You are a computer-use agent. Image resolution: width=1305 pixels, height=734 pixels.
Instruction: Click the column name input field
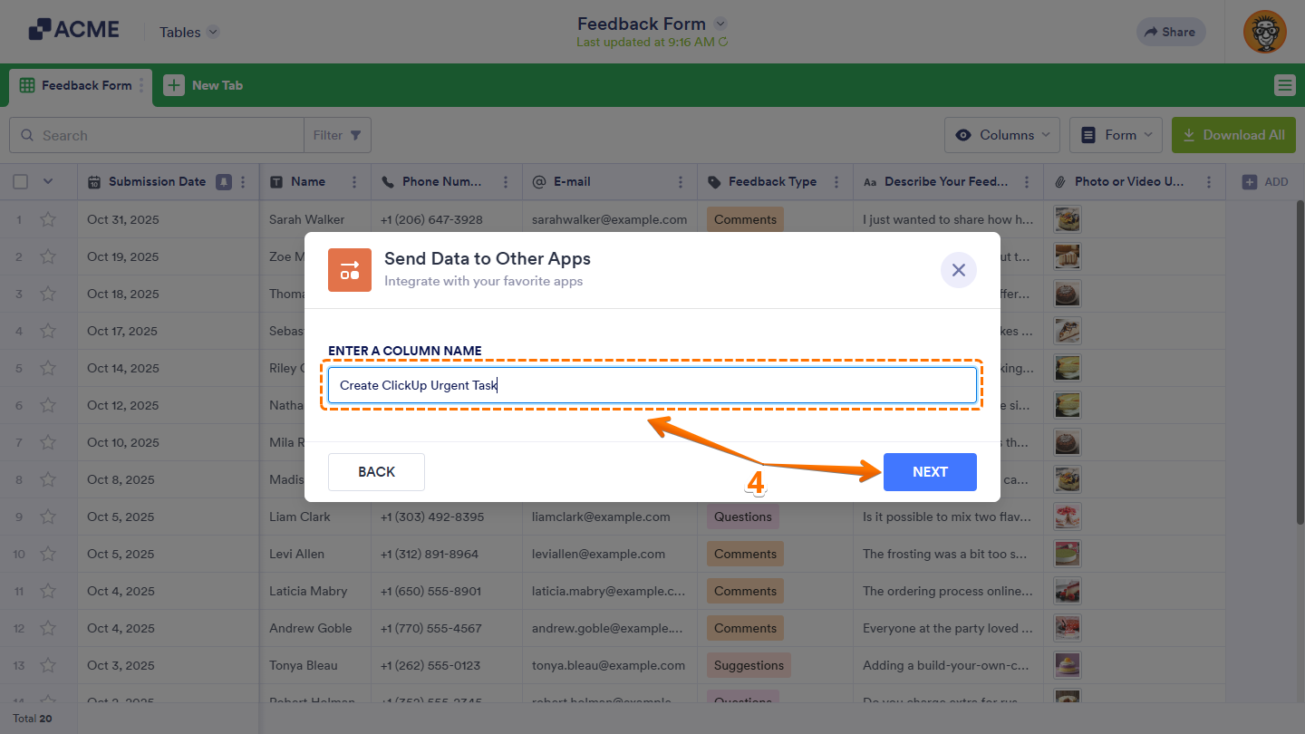[652, 385]
